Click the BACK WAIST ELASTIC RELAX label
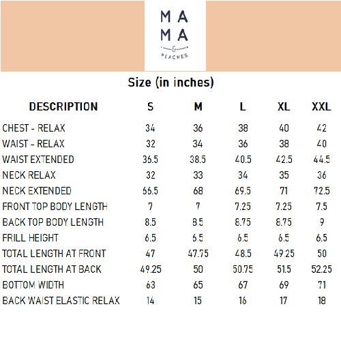341x341 pixels. [61, 301]
